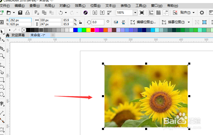
Task: Open the 查看(V) menu
Action: pyautogui.click(x=35, y=6)
